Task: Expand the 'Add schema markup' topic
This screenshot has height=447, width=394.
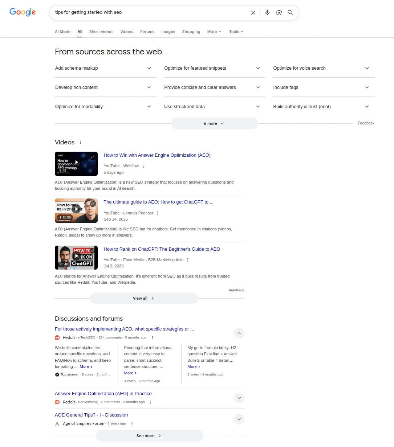Action: (x=106, y=68)
